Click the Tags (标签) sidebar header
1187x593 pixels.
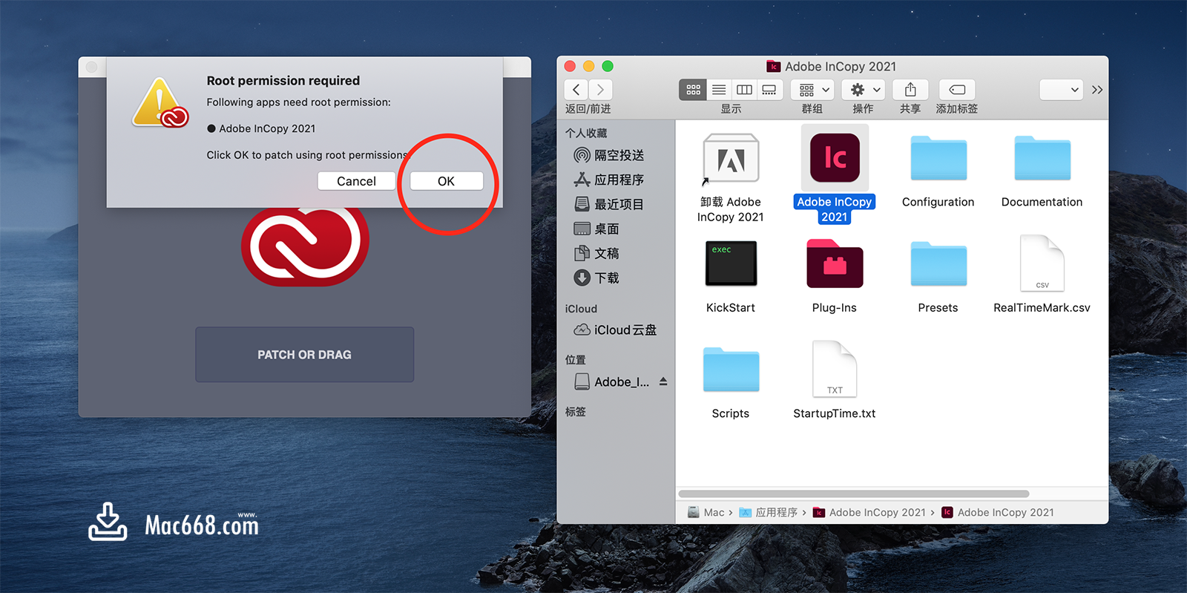coord(576,411)
